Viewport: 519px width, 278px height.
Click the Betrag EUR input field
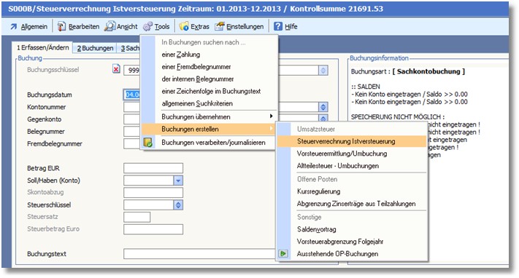153,168
